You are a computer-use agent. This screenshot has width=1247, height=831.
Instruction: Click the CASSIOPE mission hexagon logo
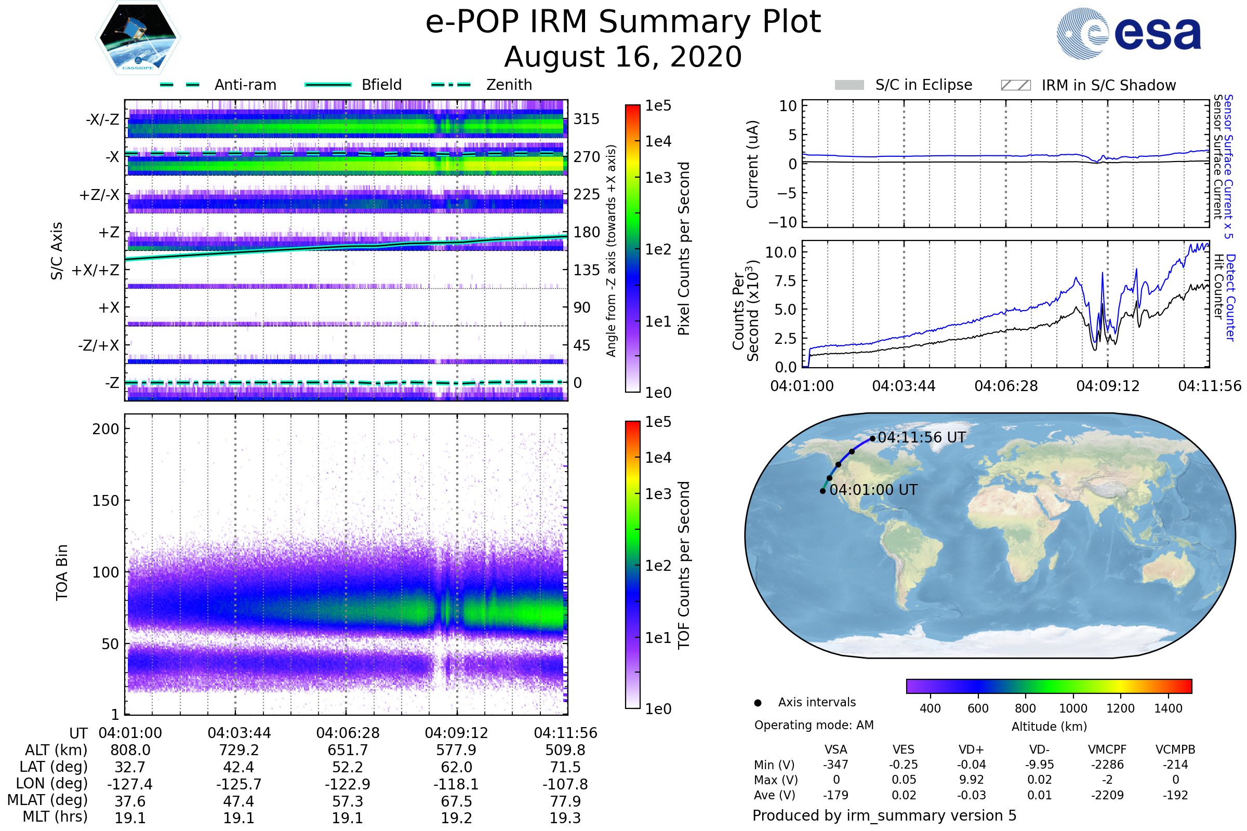pyautogui.click(x=138, y=38)
